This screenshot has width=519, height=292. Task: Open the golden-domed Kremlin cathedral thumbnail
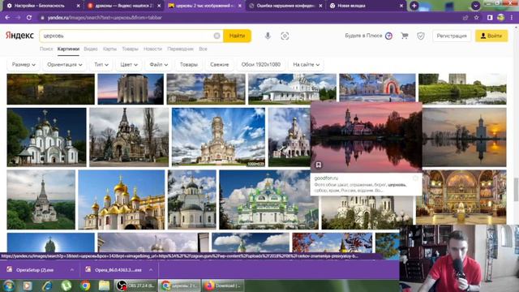(x=122, y=200)
